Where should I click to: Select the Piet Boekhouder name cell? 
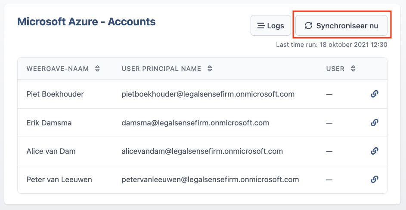tap(55, 94)
